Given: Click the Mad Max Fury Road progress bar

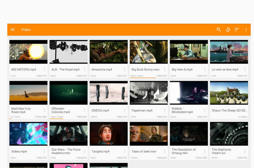Looking at the screenshot, I should click(x=10, y=119).
